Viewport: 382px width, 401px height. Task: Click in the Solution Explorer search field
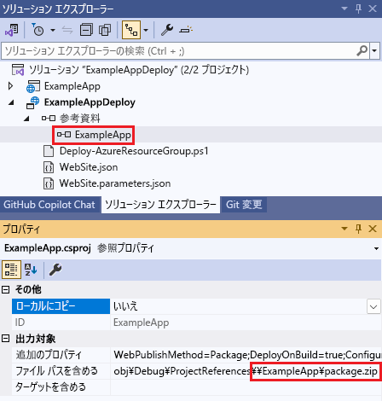click(x=178, y=51)
